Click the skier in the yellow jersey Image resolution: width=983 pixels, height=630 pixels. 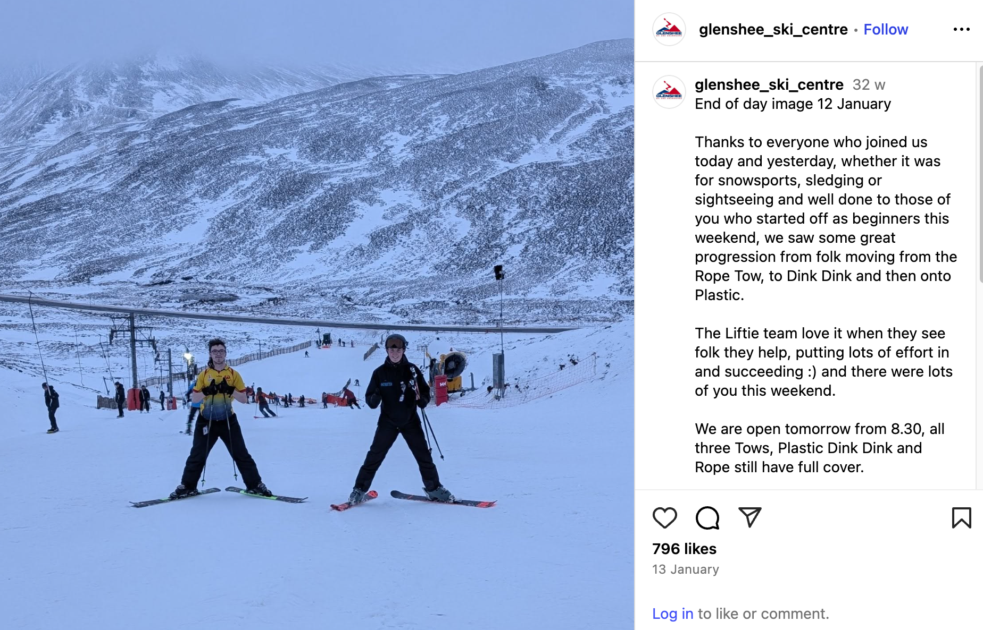220,420
